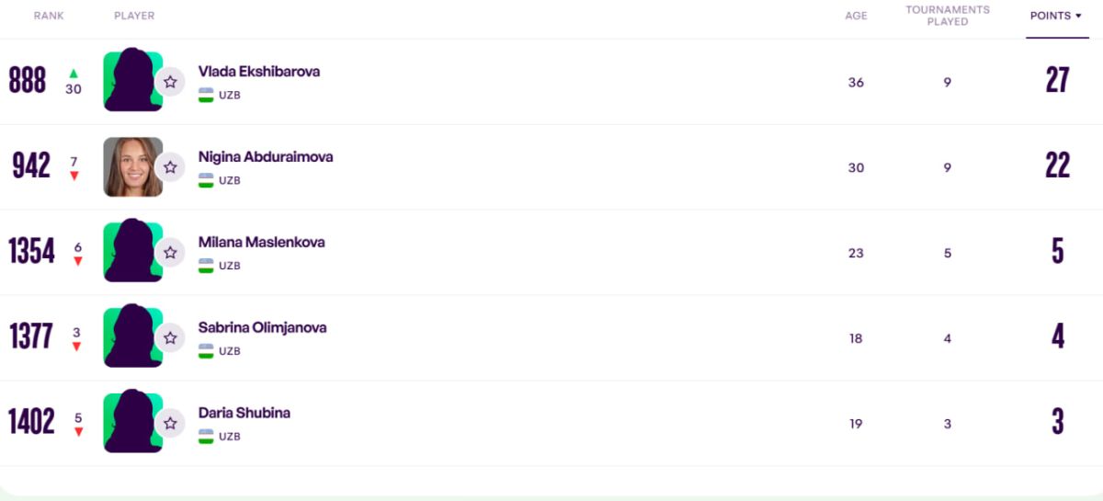This screenshot has height=501, width=1103.
Task: Sort by Points column dropdown arrow
Action: click(1078, 16)
